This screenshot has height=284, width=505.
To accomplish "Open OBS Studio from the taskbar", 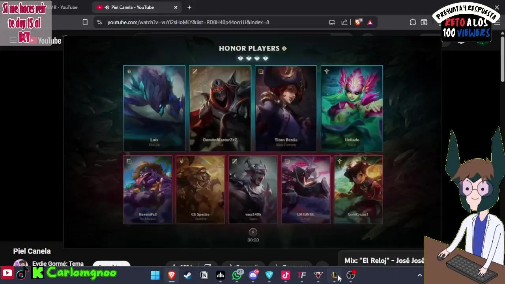I will [351, 275].
